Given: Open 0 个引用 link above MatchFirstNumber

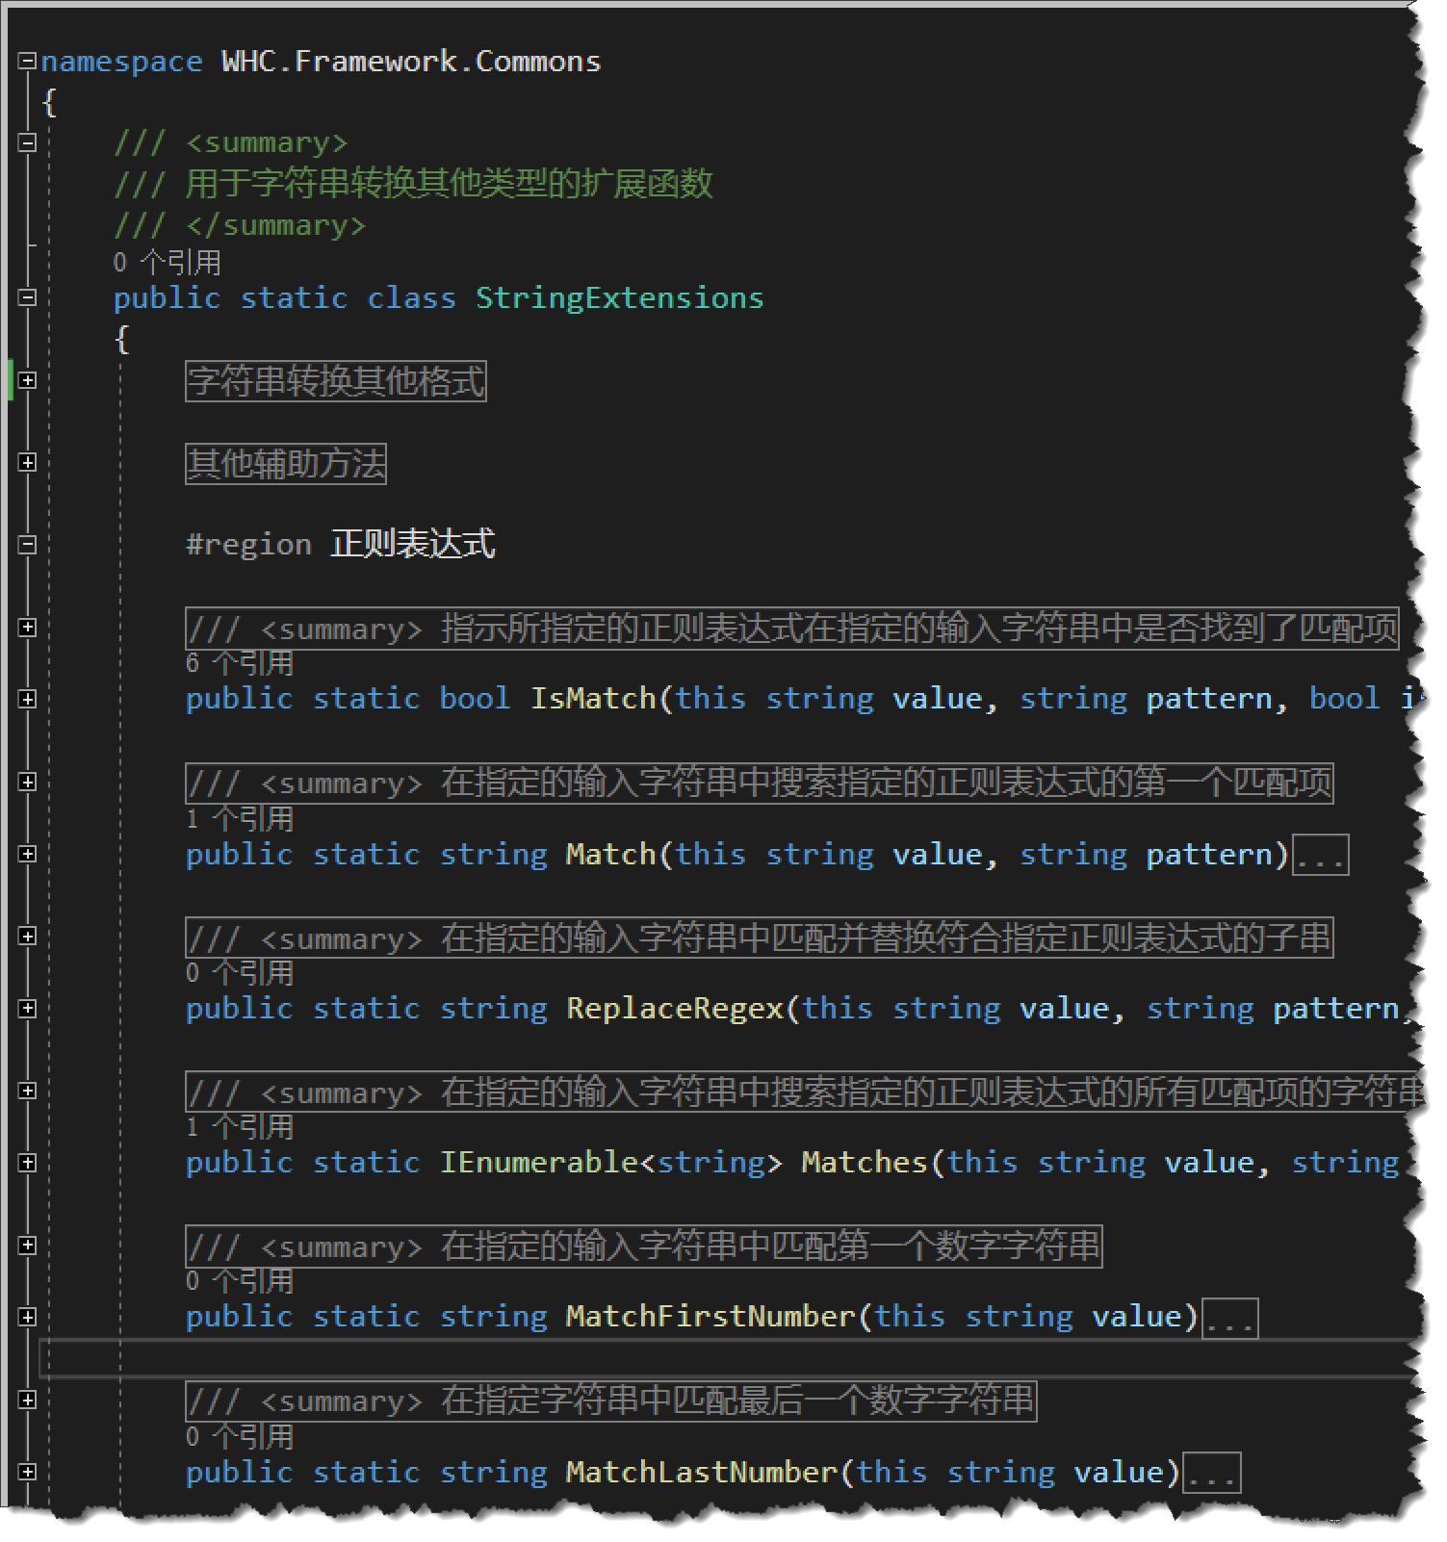Looking at the screenshot, I should (x=240, y=1281).
